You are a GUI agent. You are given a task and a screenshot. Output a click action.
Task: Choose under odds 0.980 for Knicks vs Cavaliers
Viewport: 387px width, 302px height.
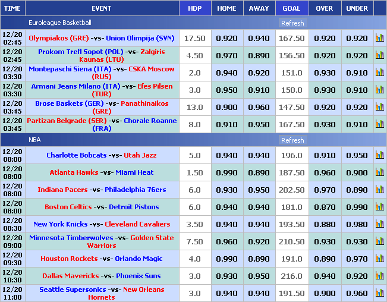pyautogui.click(x=357, y=224)
